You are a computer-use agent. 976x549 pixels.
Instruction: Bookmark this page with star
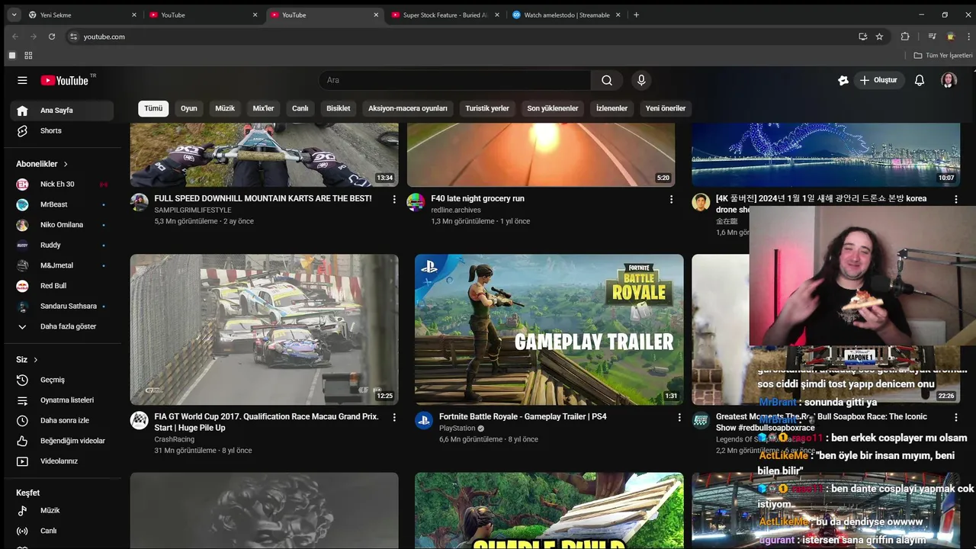click(879, 37)
